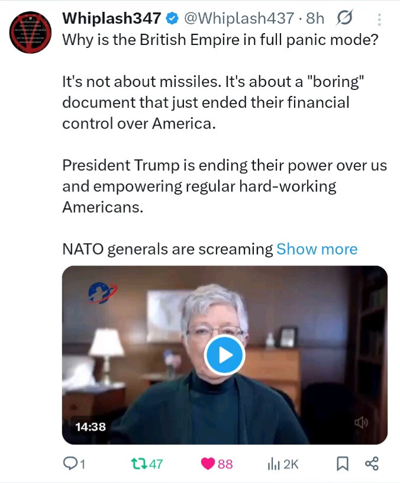Click the 14:38 video duration label
This screenshot has width=400, height=483.
(91, 426)
